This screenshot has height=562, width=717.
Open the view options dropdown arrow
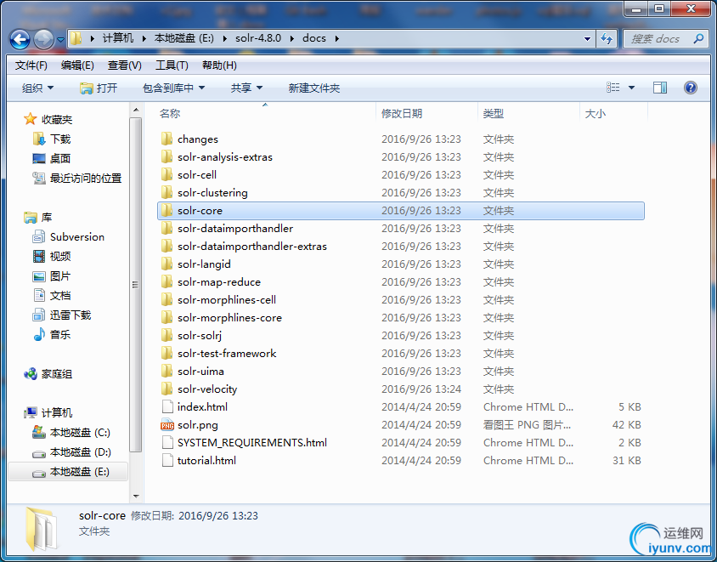pyautogui.click(x=631, y=88)
